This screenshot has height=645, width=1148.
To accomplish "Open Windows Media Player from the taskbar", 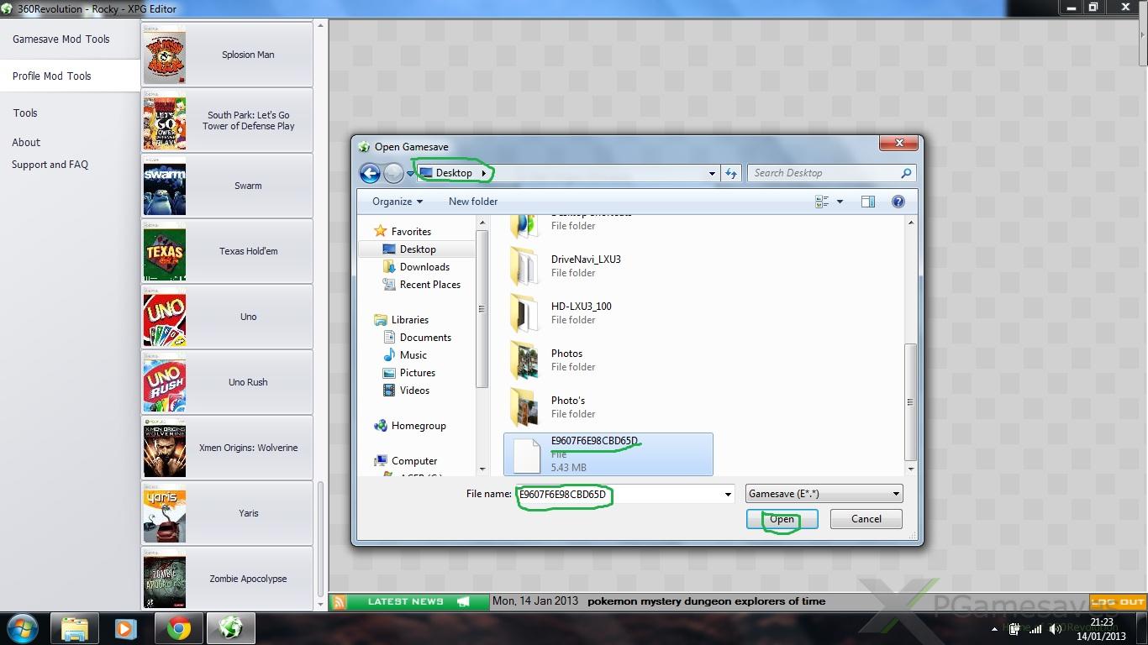I will click(126, 628).
